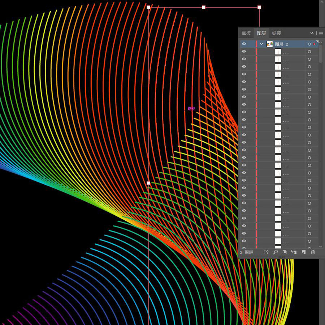Click the double-arrow collapse panel icon
Viewport: 325px width, 325px height.
click(x=312, y=33)
